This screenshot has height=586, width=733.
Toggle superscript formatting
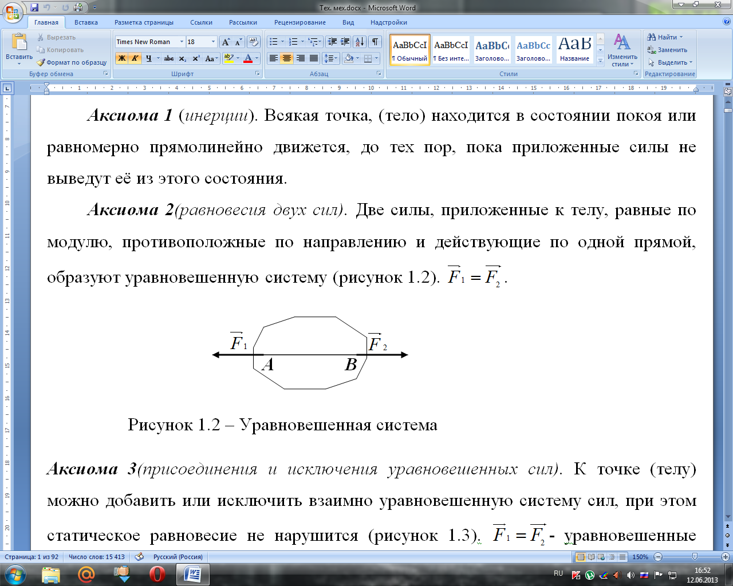click(x=196, y=58)
